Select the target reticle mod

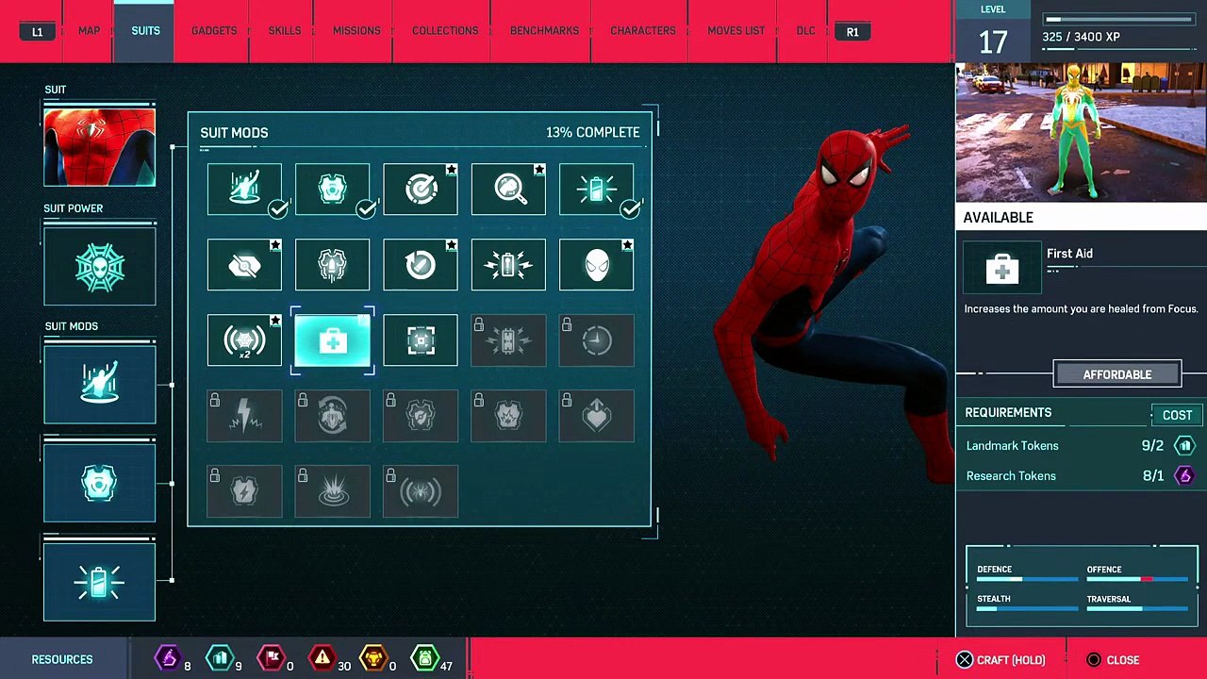[x=421, y=189]
